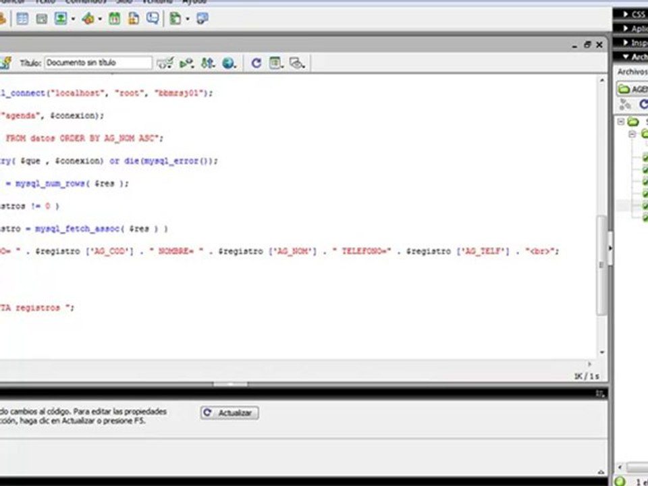Restore down the document window
Screen dimensions: 648x486
587,45
